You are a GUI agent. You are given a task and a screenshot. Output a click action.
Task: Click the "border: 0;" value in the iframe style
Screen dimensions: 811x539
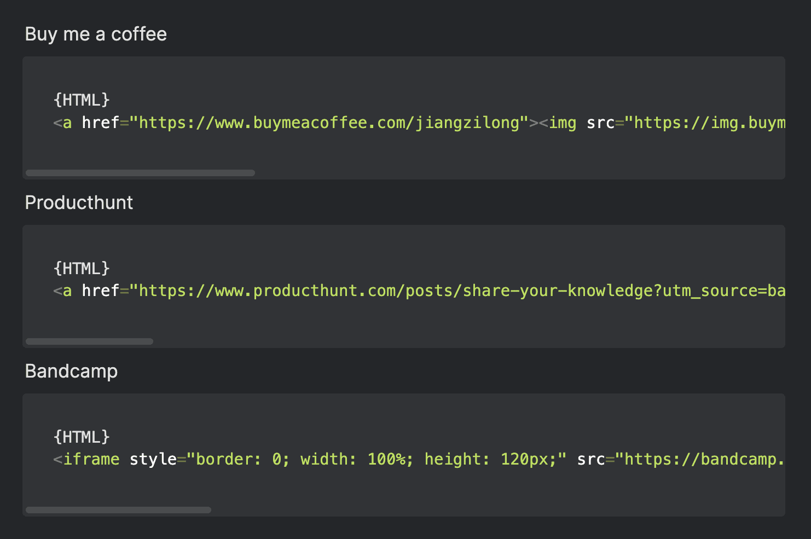pos(243,459)
